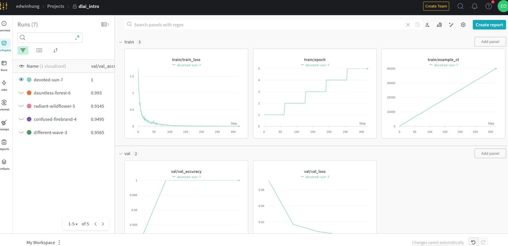
Task: Show the radiant-wildflower-5 run
Action: pos(21,106)
